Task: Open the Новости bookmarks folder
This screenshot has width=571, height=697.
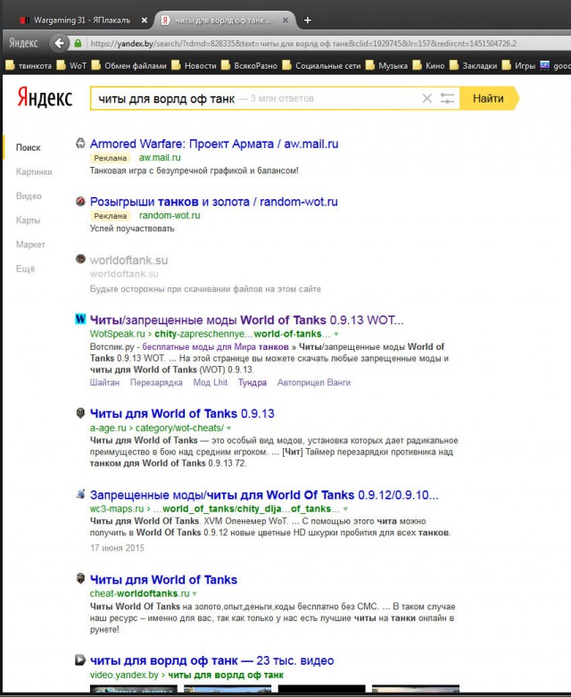Action: (x=194, y=66)
